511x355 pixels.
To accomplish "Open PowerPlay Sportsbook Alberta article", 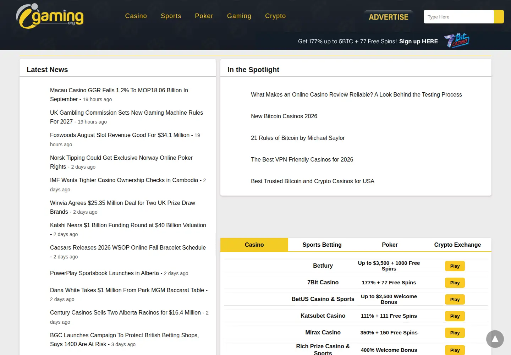I will coord(104,273).
